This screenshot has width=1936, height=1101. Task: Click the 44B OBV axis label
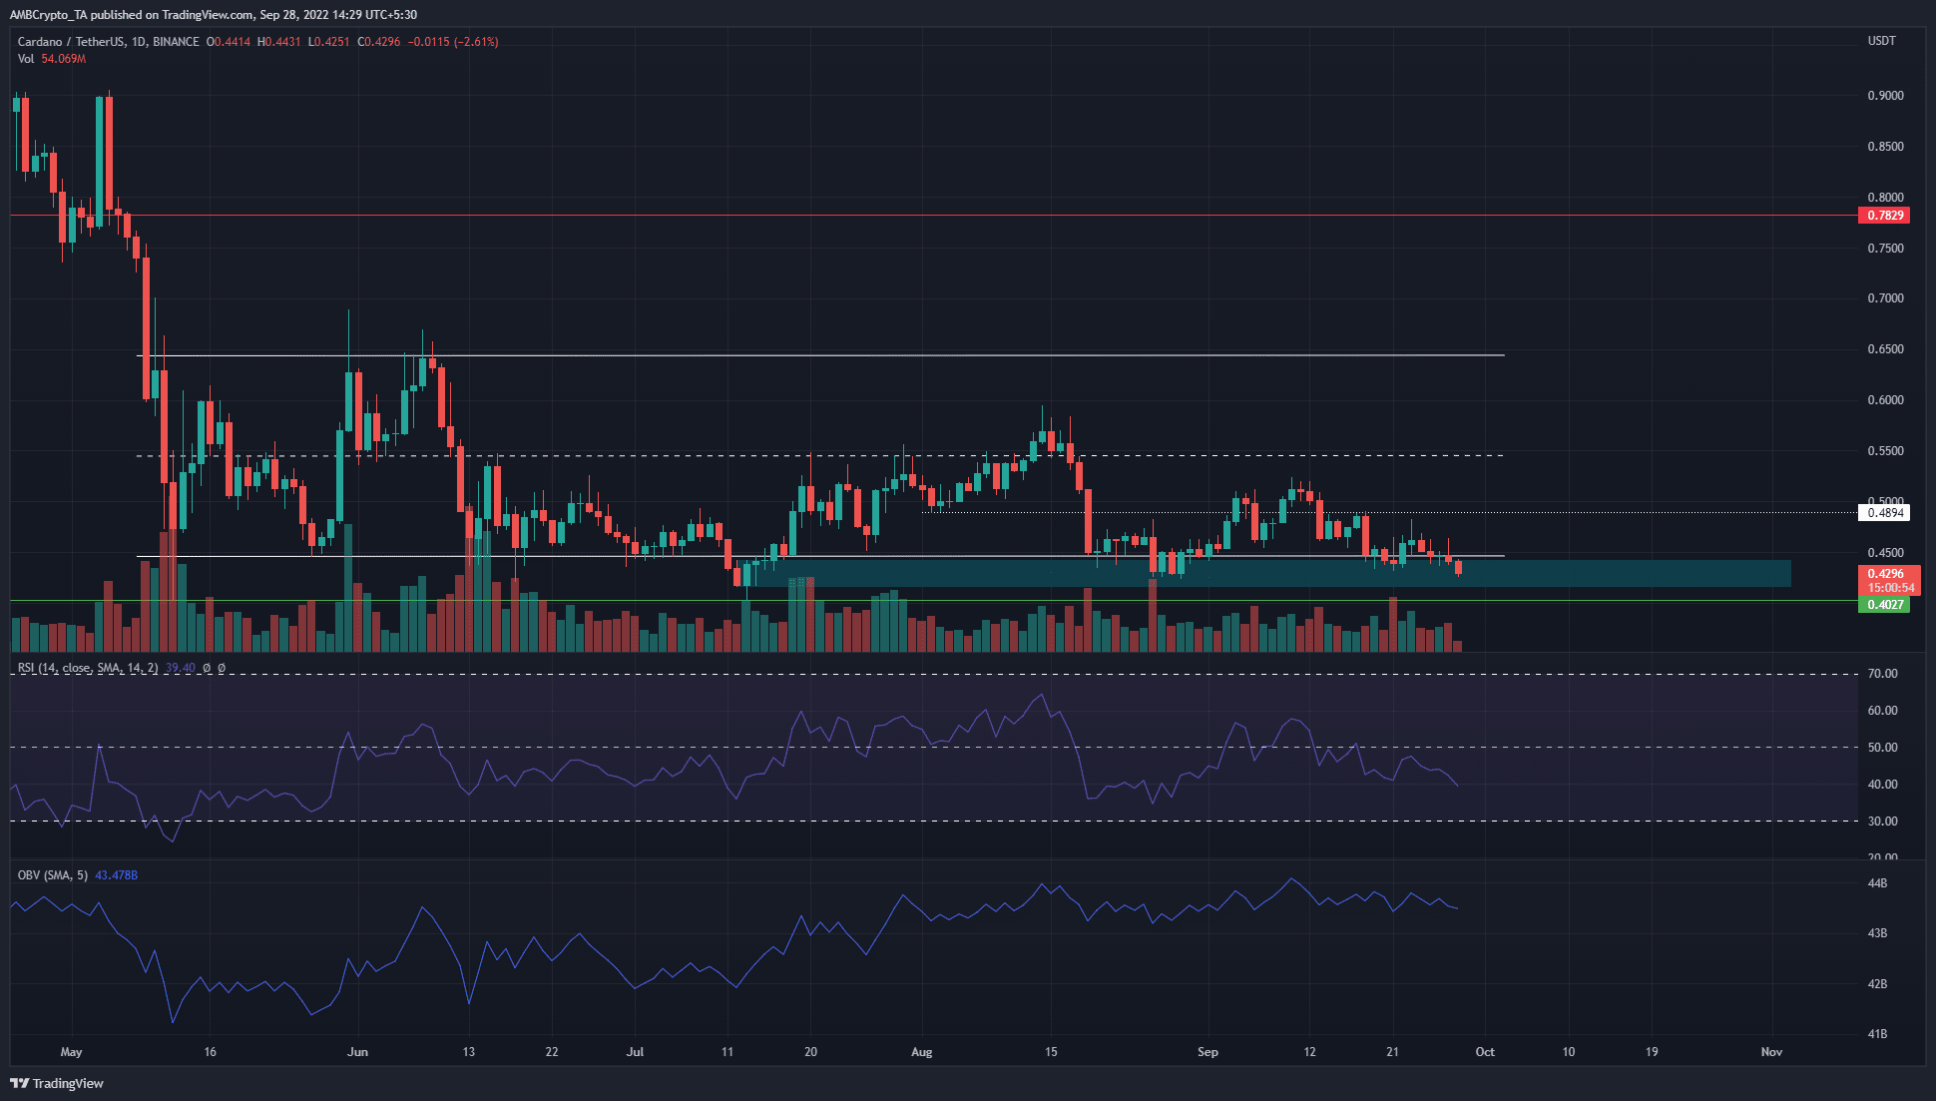click(1877, 883)
